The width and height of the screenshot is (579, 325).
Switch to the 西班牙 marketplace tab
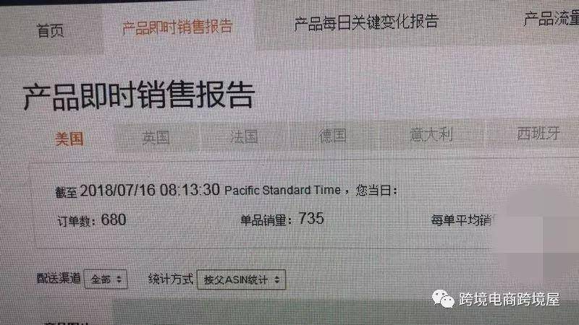coord(538,134)
